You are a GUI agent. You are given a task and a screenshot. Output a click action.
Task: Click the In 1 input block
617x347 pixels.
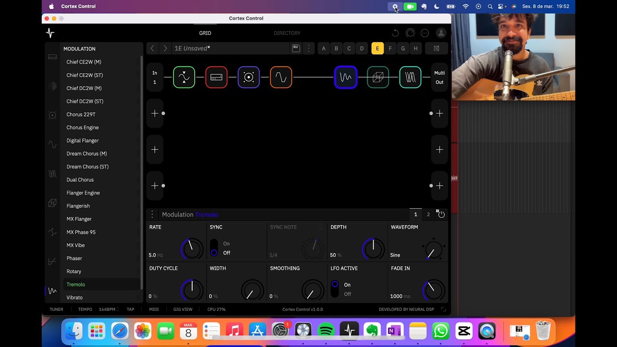155,77
